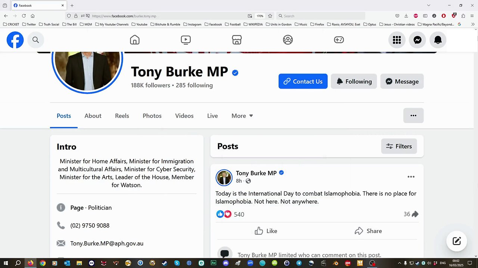478x268 pixels.
Task: Go to browser home page icon
Action: pyautogui.click(x=32, y=16)
